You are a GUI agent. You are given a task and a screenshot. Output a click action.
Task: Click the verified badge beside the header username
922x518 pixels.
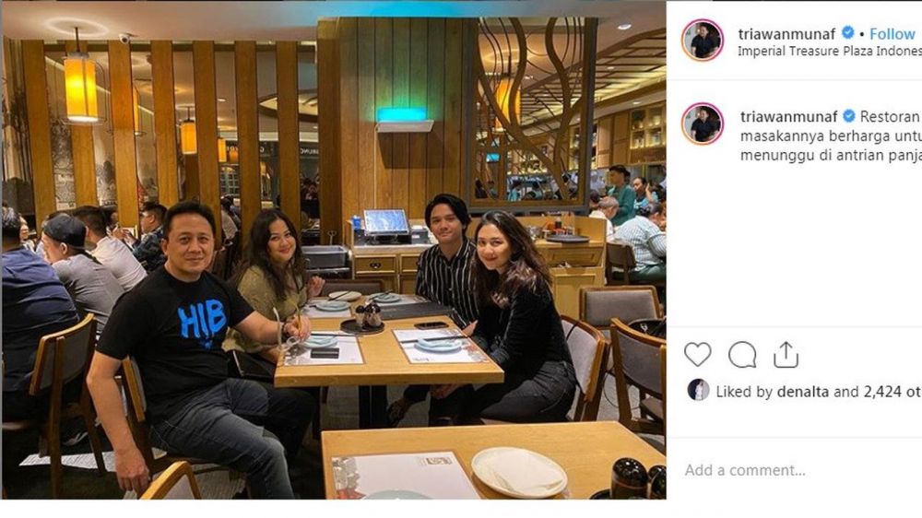click(848, 33)
